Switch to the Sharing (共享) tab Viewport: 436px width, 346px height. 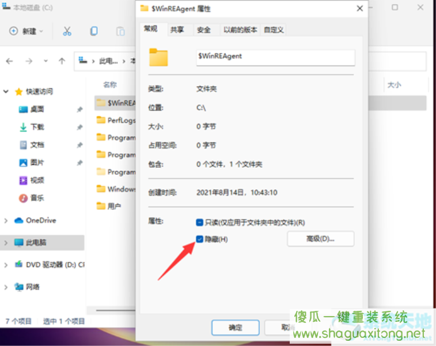(x=177, y=30)
